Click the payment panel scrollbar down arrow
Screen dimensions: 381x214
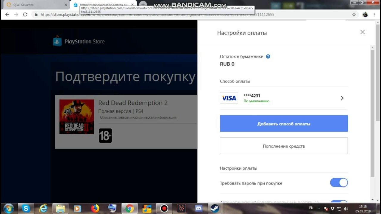pos(373,200)
